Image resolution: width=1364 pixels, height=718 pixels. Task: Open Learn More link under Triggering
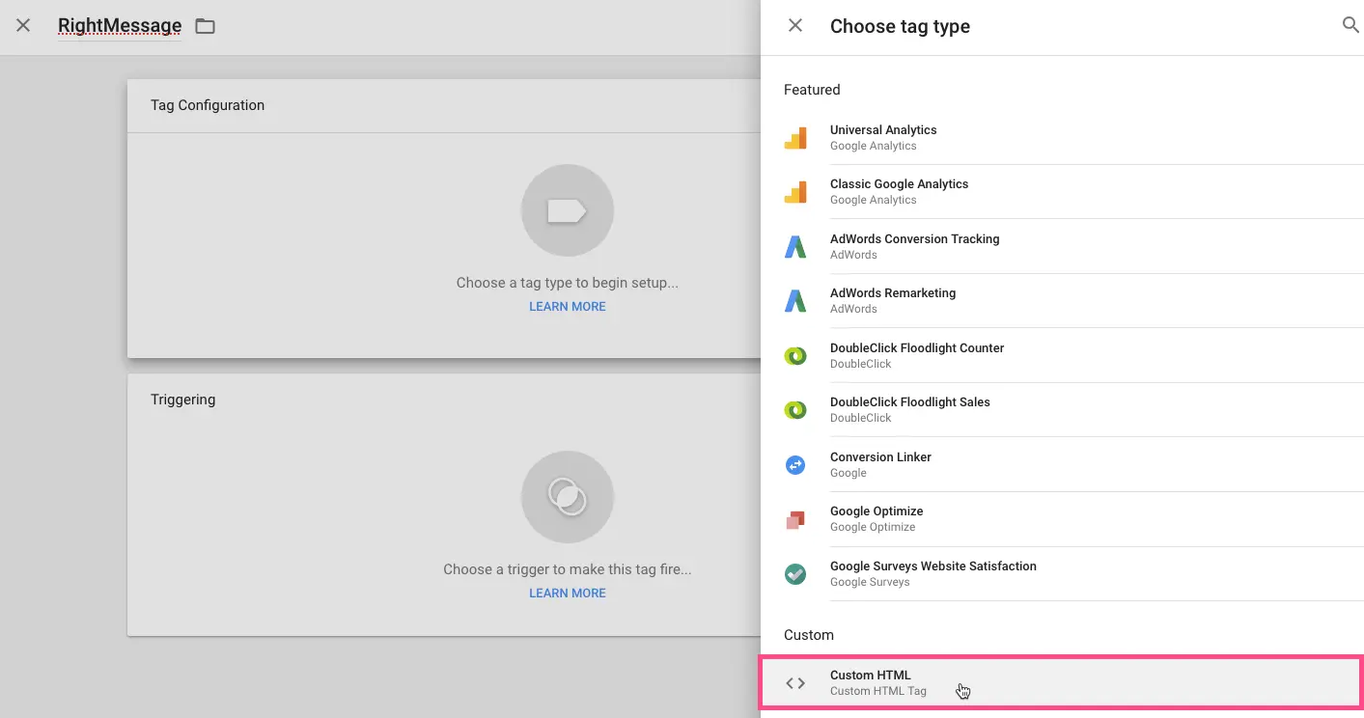tap(567, 594)
